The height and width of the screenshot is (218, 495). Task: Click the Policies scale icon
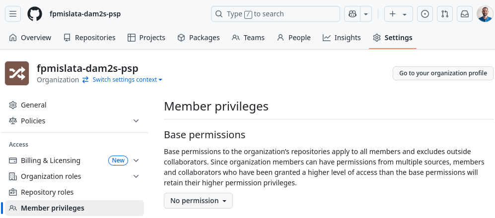click(x=13, y=121)
